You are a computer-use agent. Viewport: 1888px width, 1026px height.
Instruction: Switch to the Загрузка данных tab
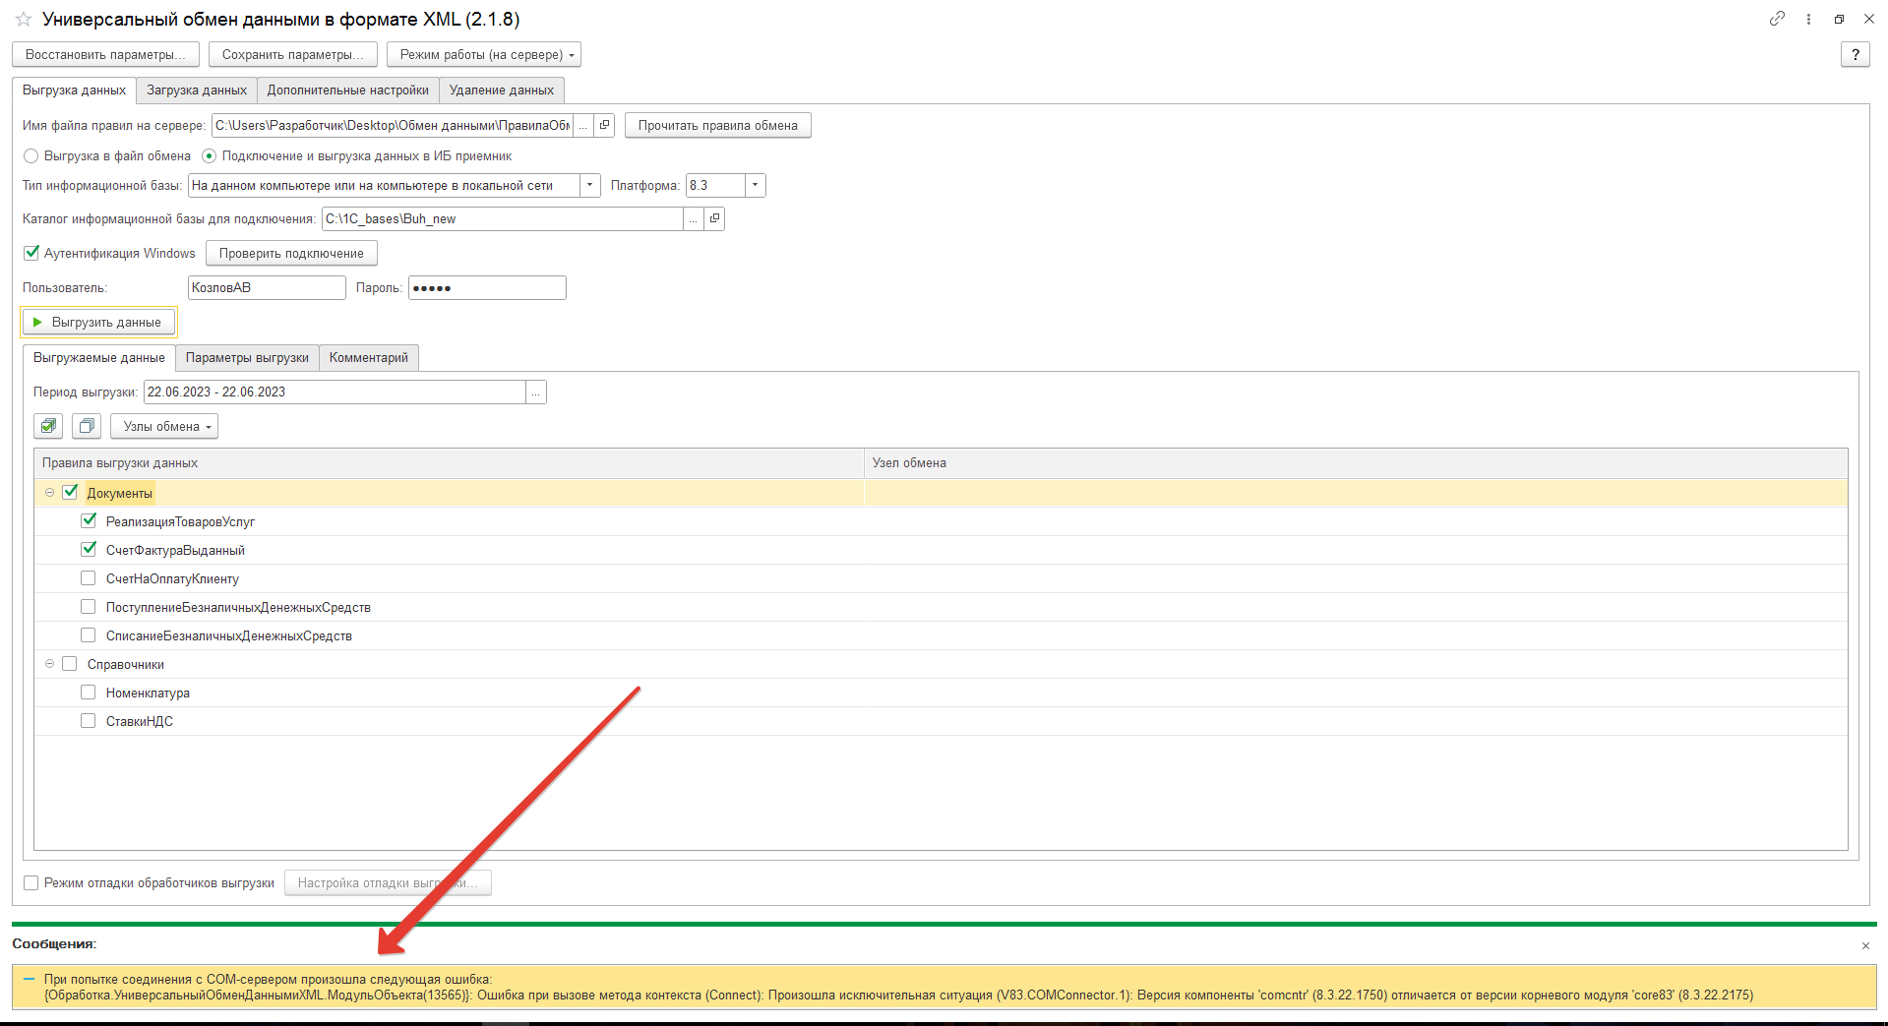coord(197,91)
